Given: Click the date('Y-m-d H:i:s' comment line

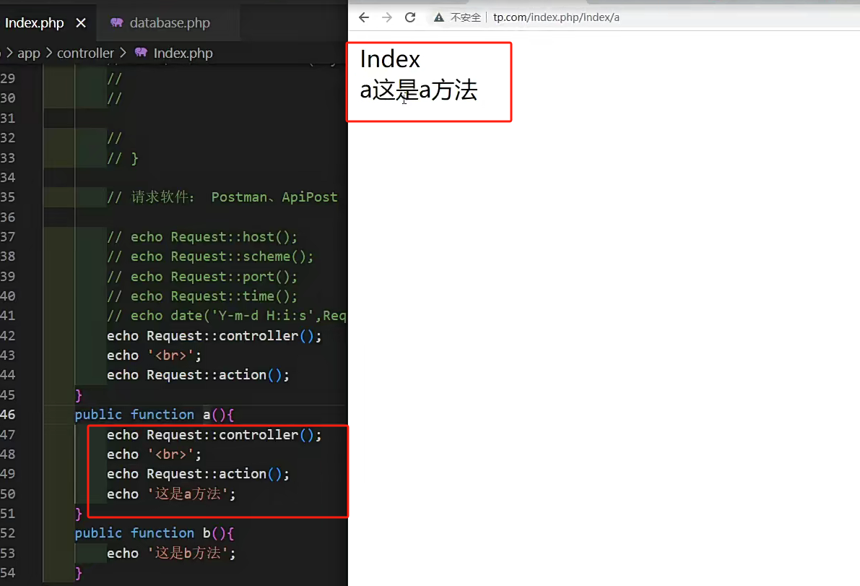Looking at the screenshot, I should point(227,316).
